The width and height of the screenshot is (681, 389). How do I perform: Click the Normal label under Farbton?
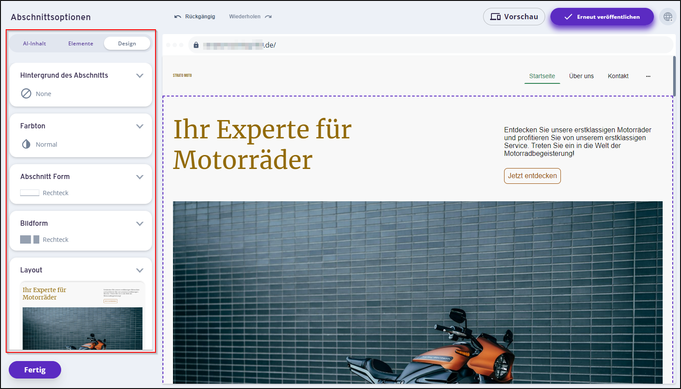46,145
